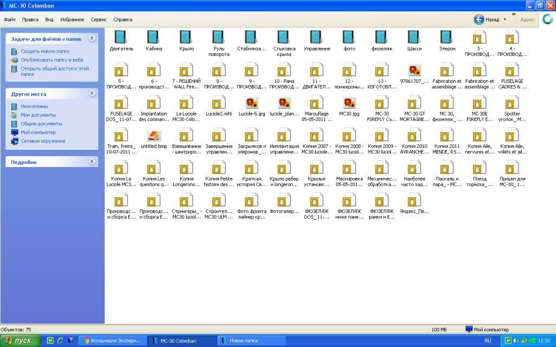This screenshot has height=347, width=556.
Task: Open the Двигатель folder
Action: [121, 37]
